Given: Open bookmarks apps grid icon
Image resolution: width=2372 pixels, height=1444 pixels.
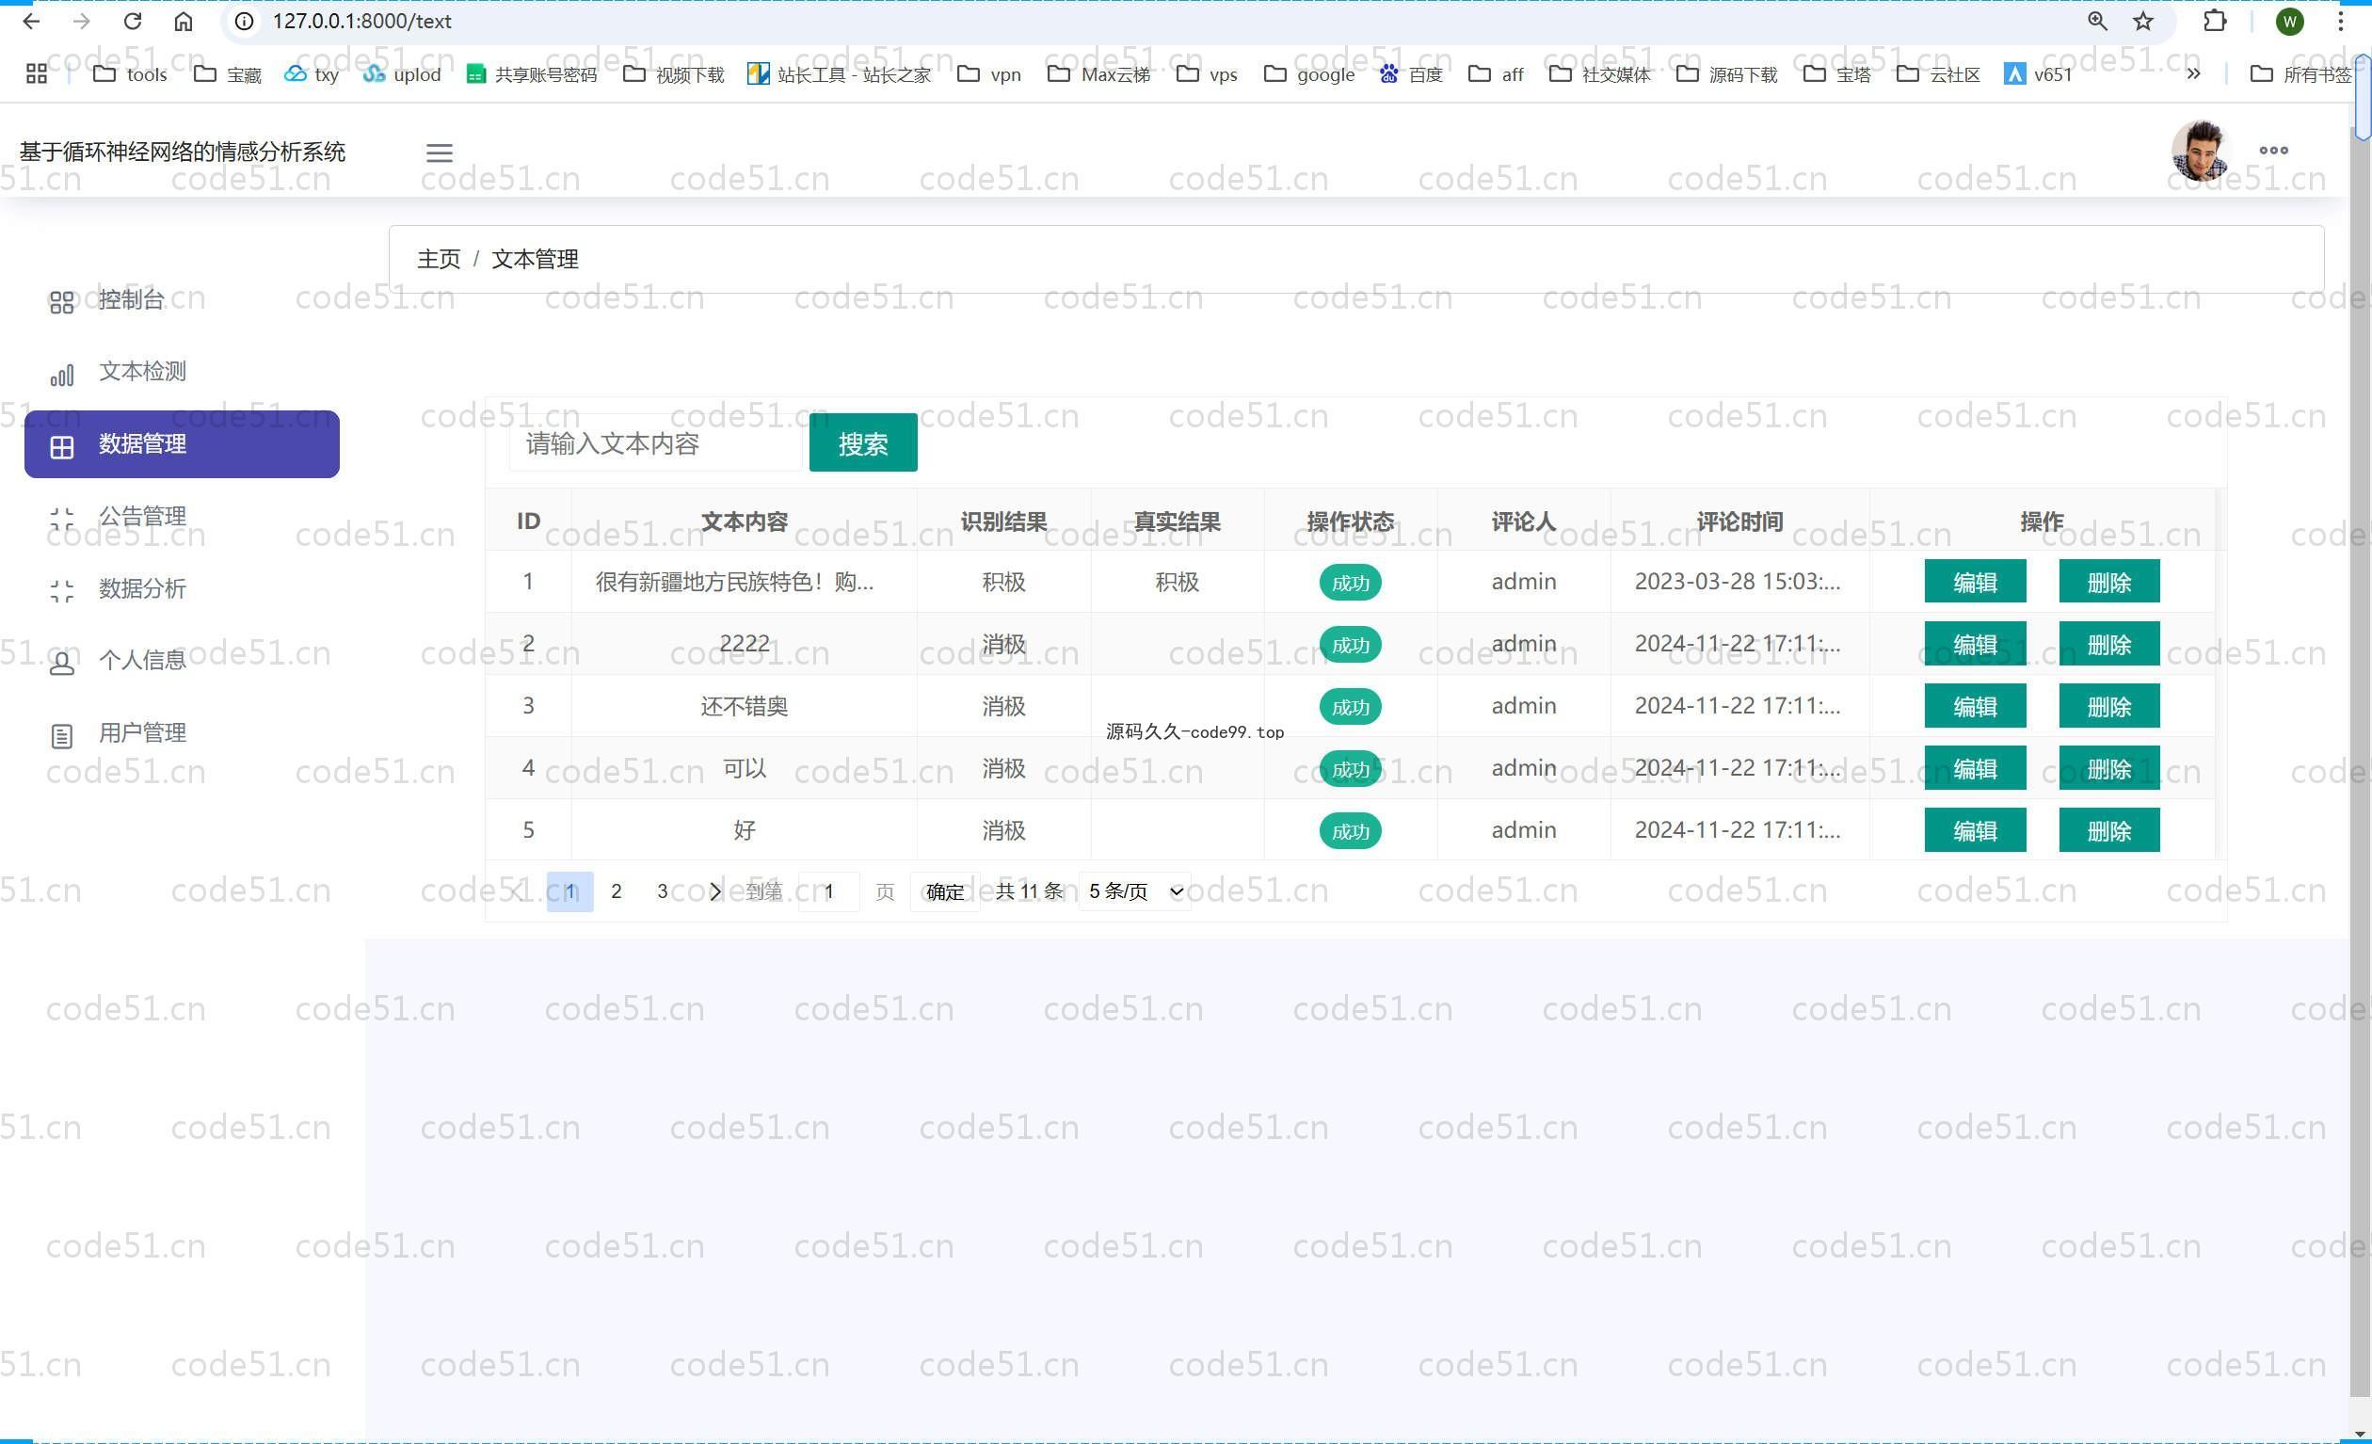Looking at the screenshot, I should [x=37, y=74].
